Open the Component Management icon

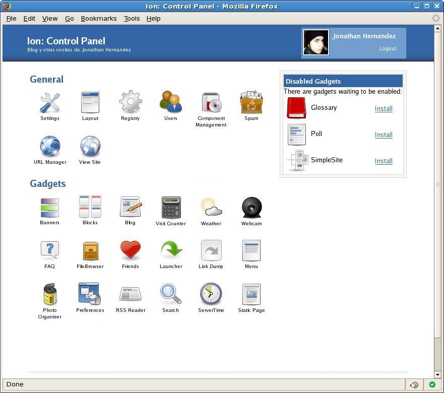point(211,103)
